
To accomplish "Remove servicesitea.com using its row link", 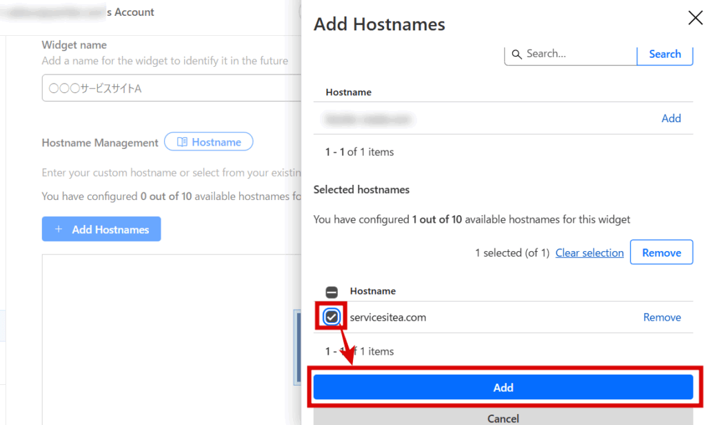I will click(662, 317).
